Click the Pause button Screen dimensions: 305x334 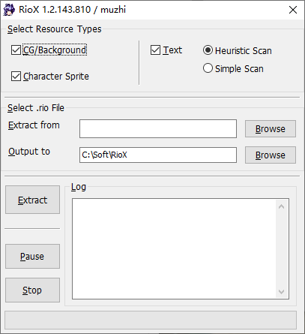point(32,257)
